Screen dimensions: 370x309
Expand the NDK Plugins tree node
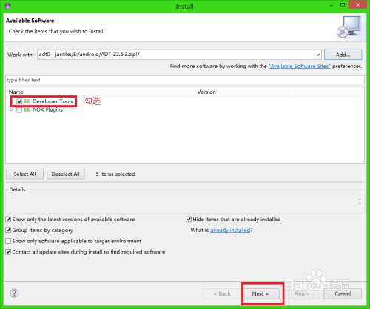(x=11, y=110)
